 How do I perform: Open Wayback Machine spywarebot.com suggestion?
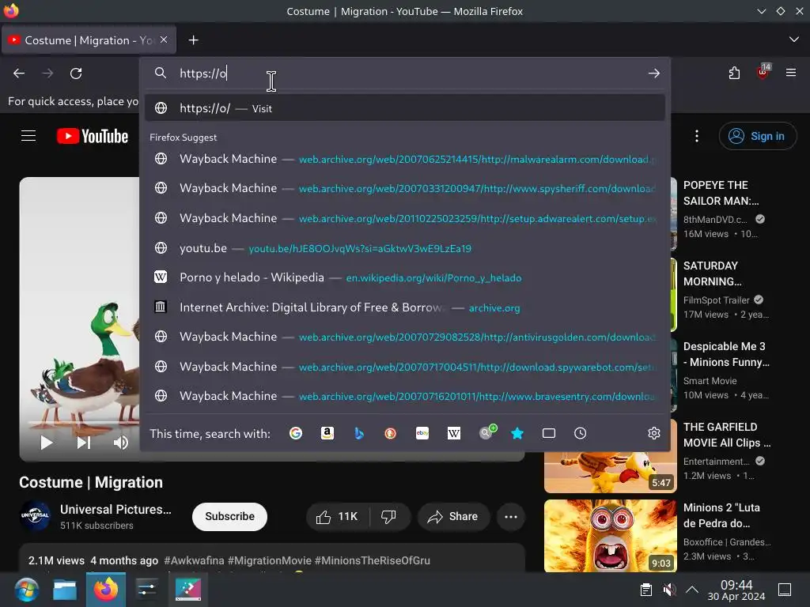(405, 367)
